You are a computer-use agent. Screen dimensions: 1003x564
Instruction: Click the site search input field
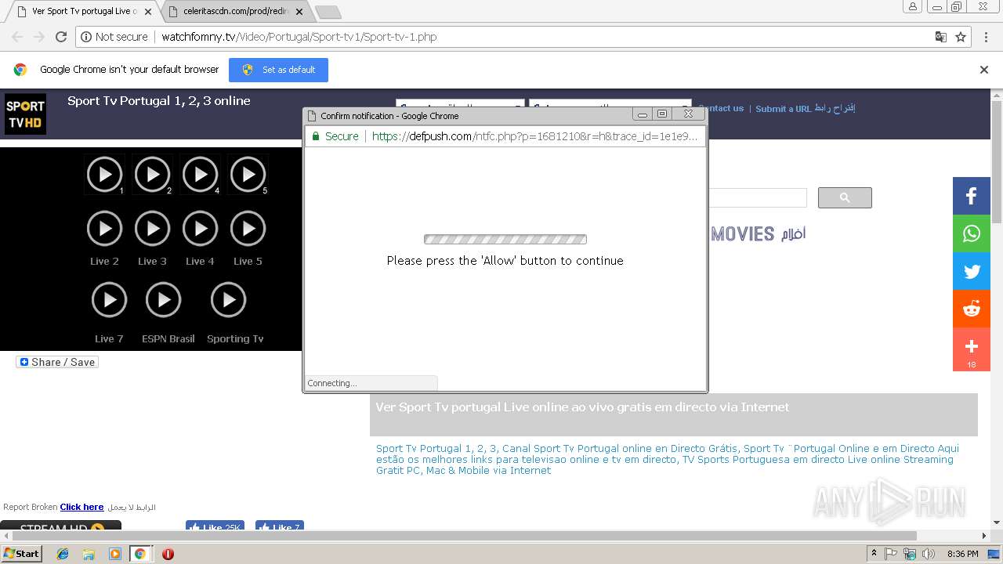(757, 197)
